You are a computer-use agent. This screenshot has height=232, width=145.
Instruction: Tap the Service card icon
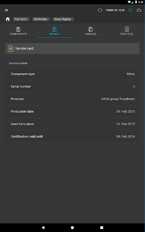[11, 49]
